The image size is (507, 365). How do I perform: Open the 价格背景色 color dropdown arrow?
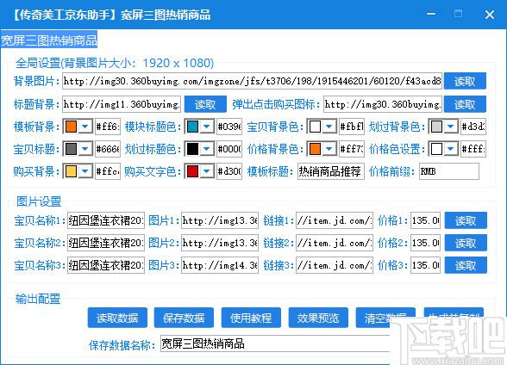point(329,149)
